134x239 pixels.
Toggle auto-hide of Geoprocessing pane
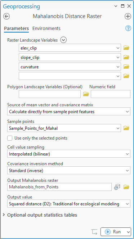click(122, 6)
